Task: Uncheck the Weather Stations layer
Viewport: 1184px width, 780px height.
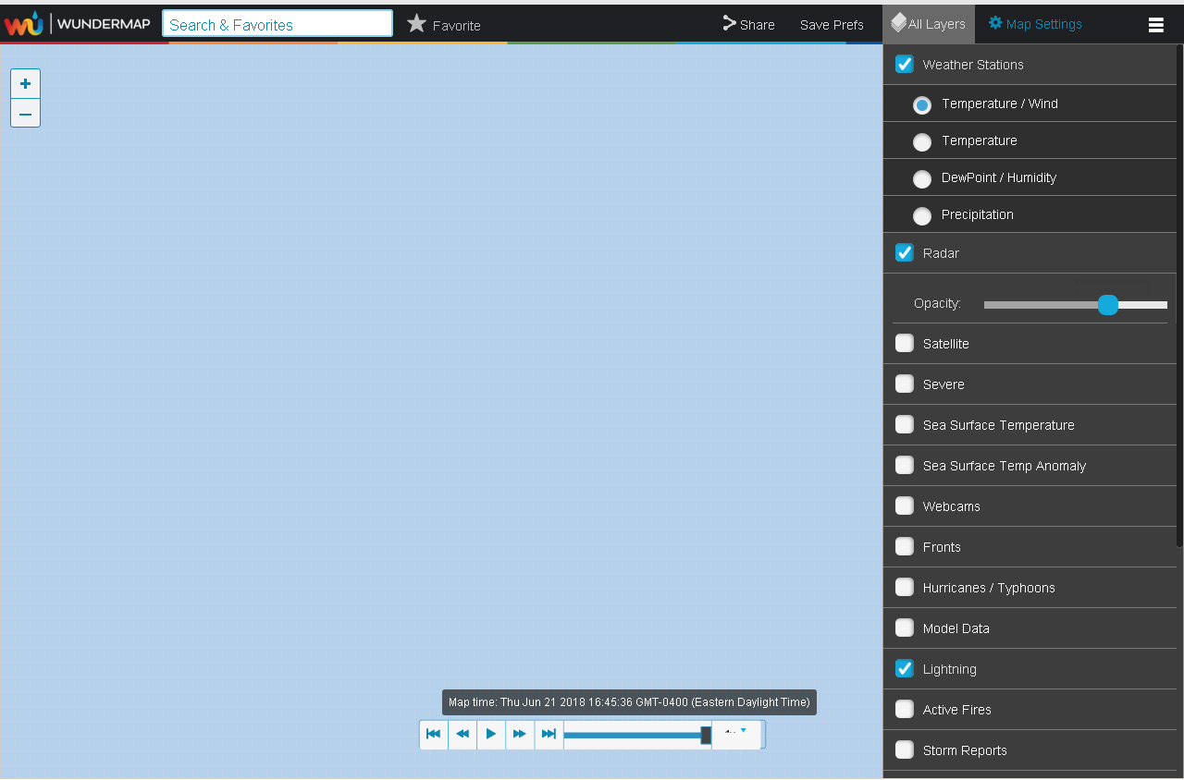Action: coord(905,65)
